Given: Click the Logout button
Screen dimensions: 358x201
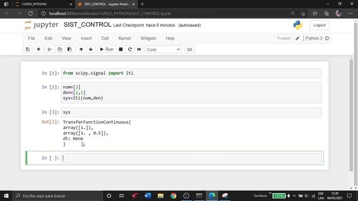Looking at the screenshot, I should (319, 25).
